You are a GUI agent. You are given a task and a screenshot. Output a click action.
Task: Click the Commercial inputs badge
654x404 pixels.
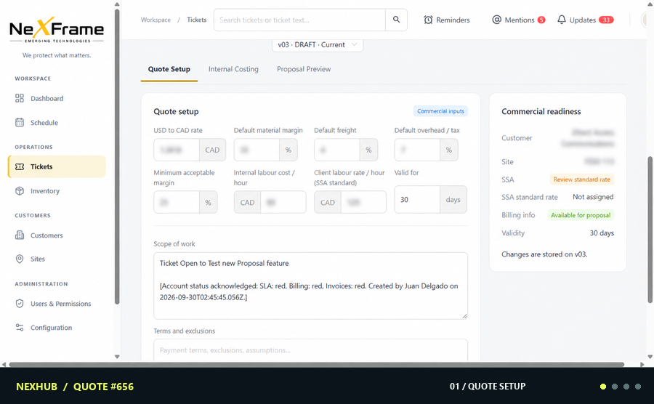pos(440,111)
